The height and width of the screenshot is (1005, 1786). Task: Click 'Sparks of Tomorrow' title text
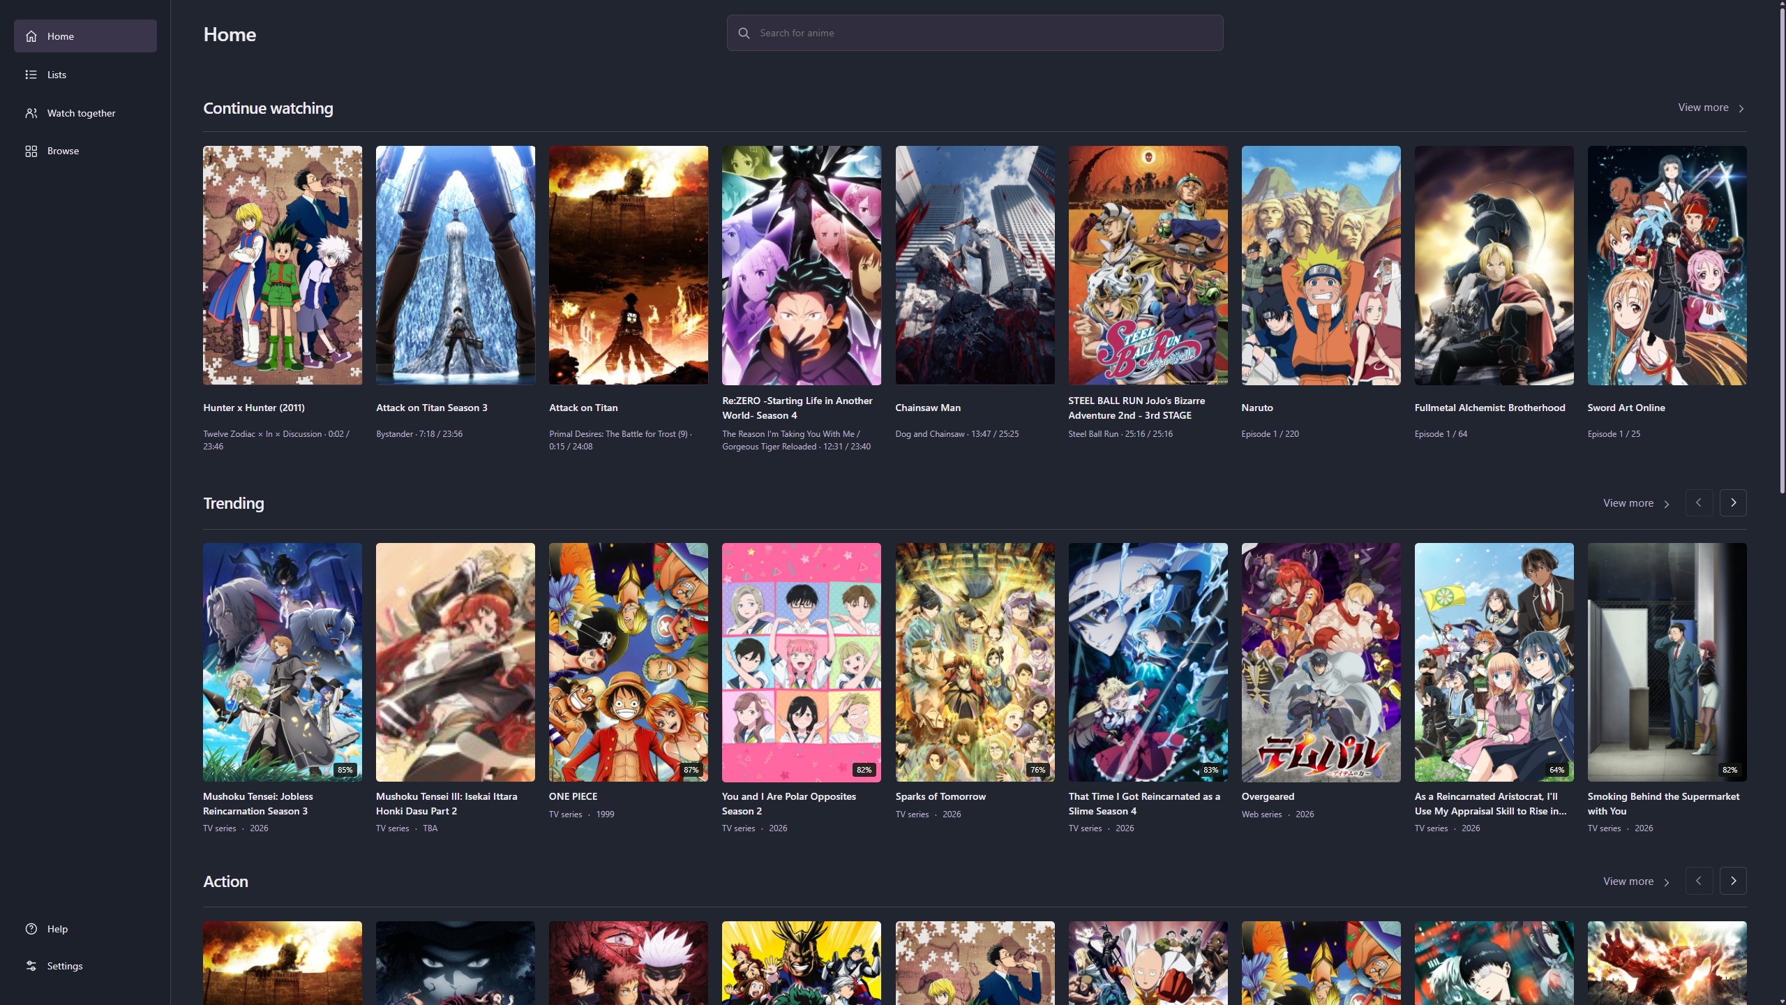940,796
